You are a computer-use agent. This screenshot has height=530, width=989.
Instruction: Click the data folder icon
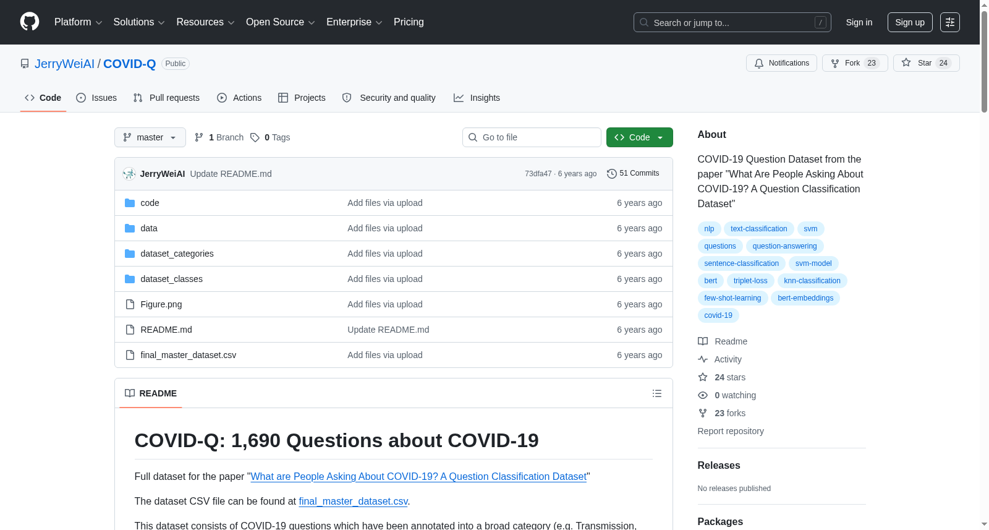point(130,228)
